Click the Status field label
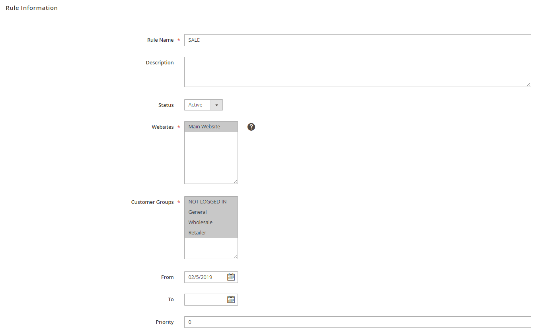Screen dimensions: 538x333 [166, 105]
